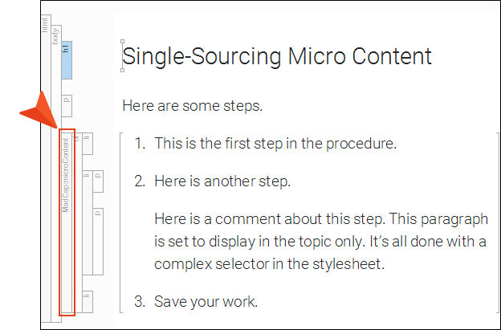Click the 'Here is another step.' list item
Viewport: 501px width, 330px height.
pyautogui.click(x=222, y=181)
